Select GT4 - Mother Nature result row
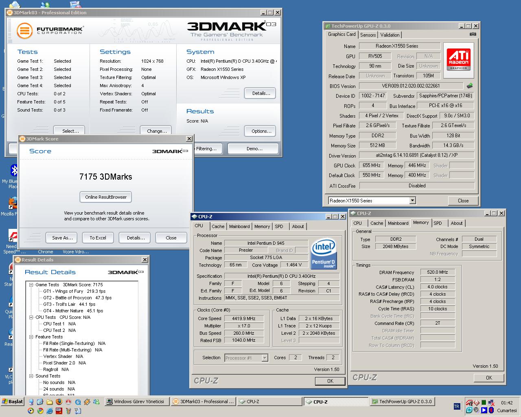The image size is (521, 417). pos(73,311)
